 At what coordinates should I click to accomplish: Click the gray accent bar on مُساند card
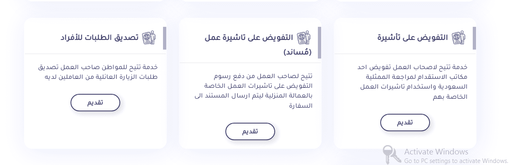click(x=320, y=43)
